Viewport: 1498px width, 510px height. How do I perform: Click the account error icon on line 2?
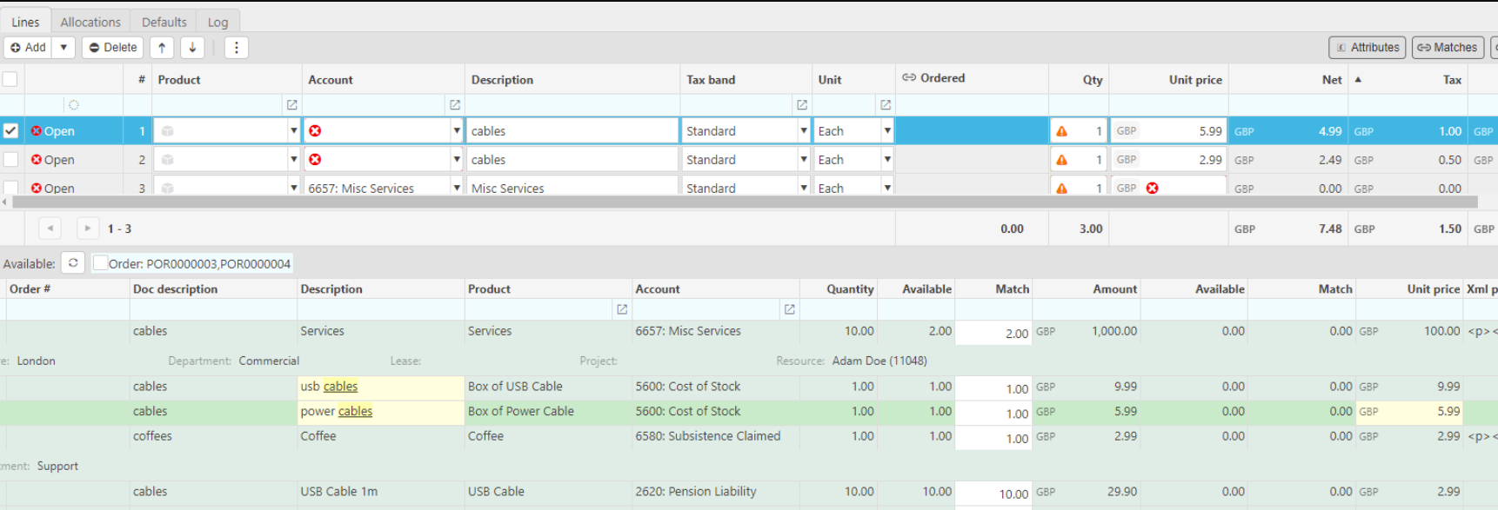click(315, 160)
